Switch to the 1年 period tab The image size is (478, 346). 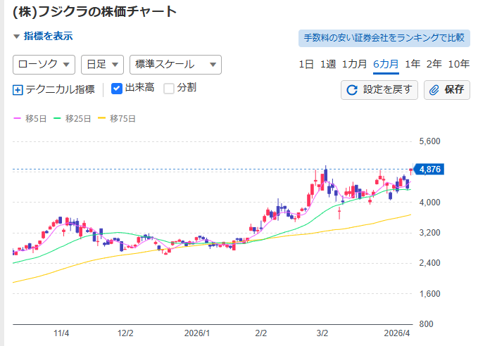click(x=413, y=64)
